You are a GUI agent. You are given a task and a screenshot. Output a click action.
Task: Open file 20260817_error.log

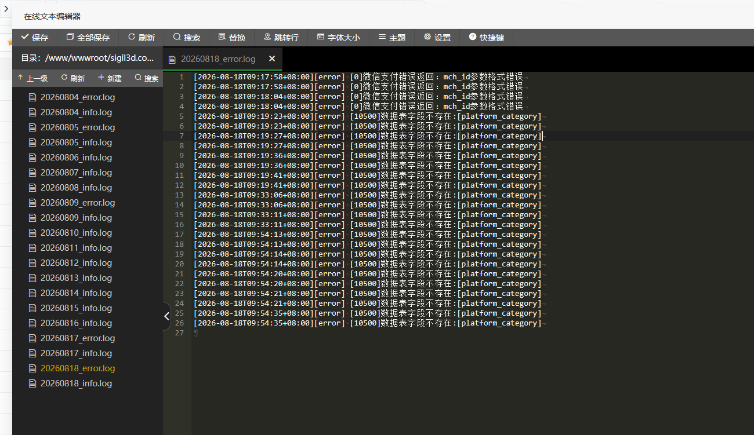click(78, 338)
